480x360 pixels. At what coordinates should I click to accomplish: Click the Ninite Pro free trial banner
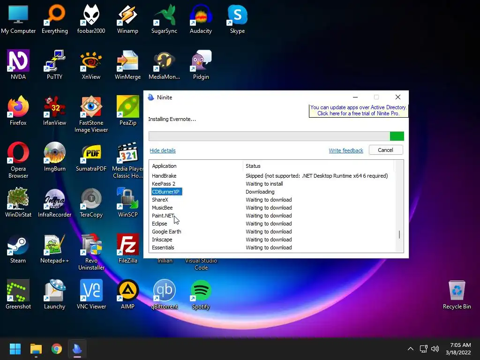click(359, 110)
